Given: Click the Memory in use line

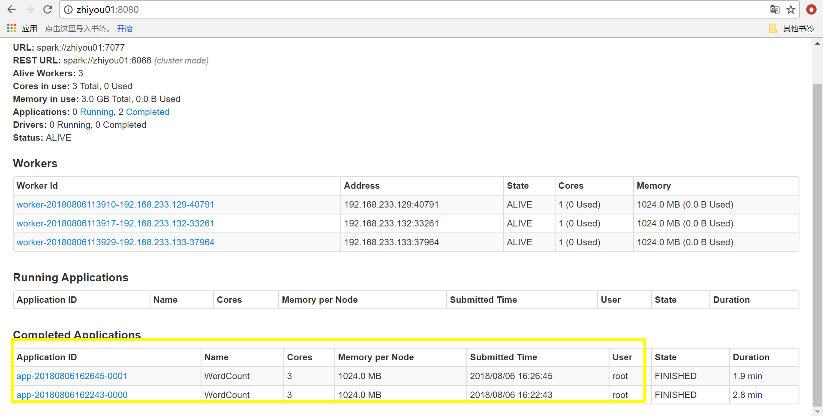Looking at the screenshot, I should [96, 99].
